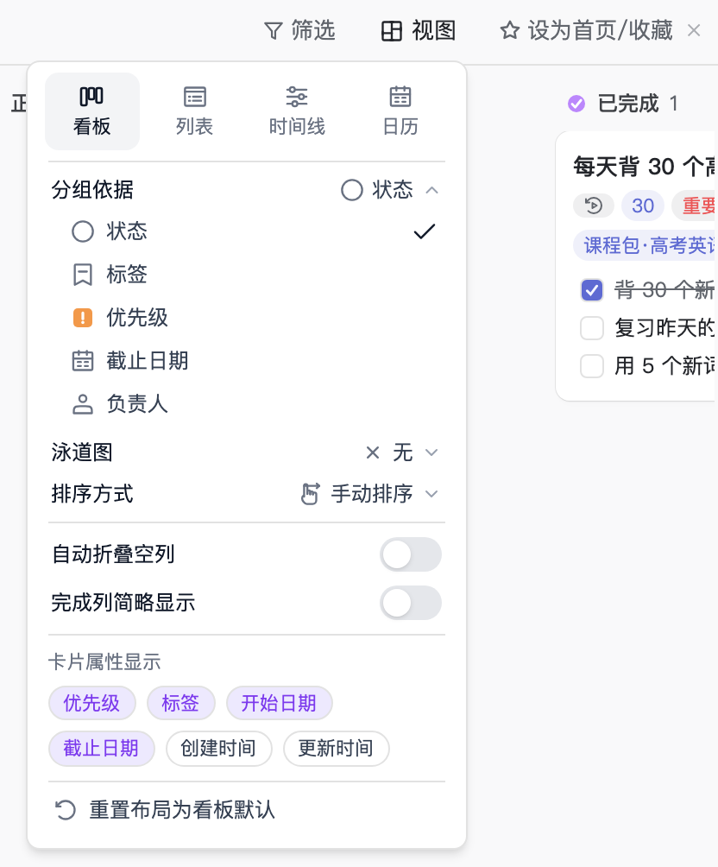Click the 卡片属性显示 section heading
The width and height of the screenshot is (718, 867).
tap(104, 661)
